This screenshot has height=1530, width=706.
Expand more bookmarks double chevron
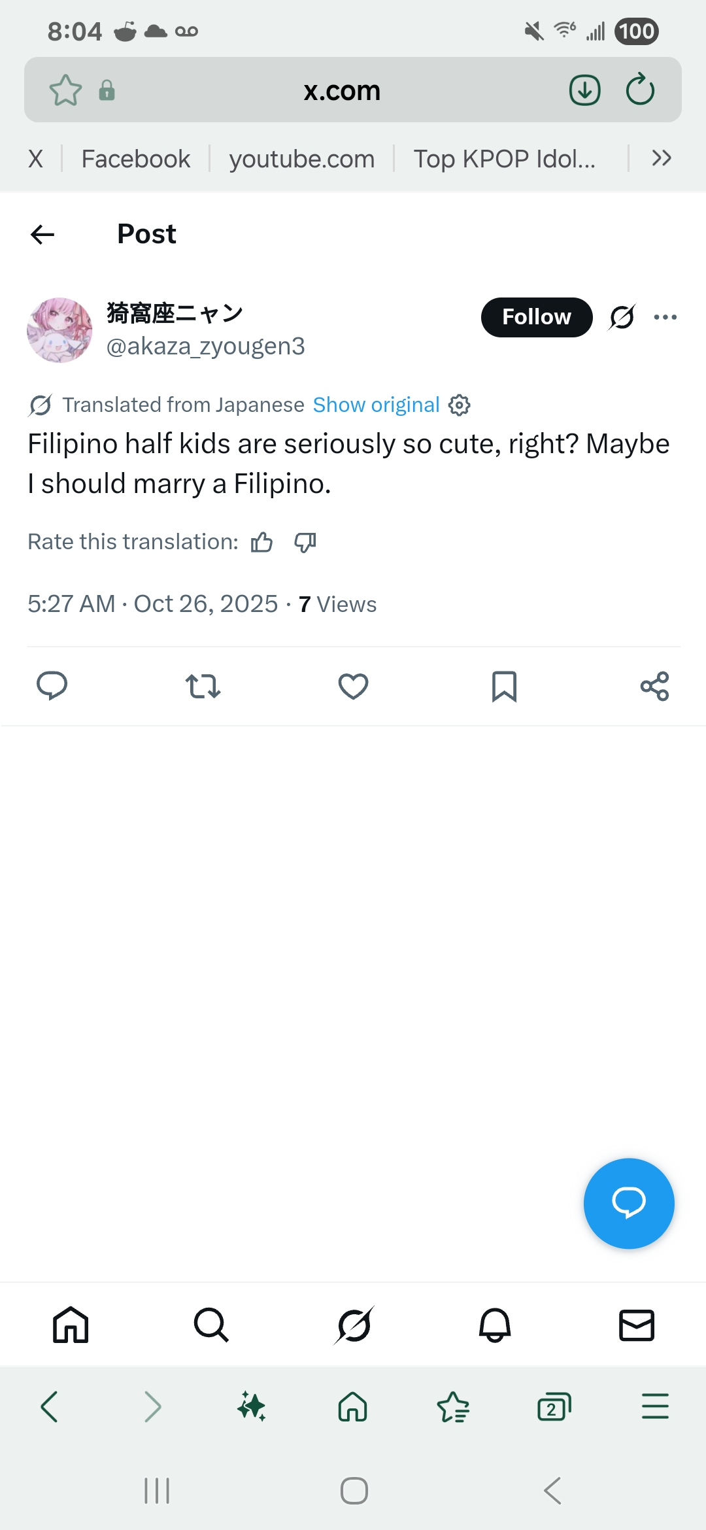tap(662, 158)
